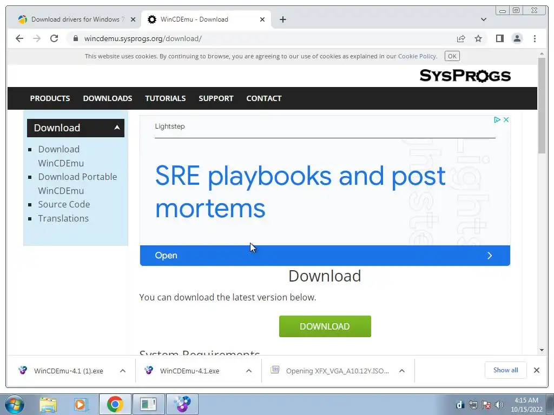Open the Source Code link
The width and height of the screenshot is (554, 415).
(x=64, y=204)
